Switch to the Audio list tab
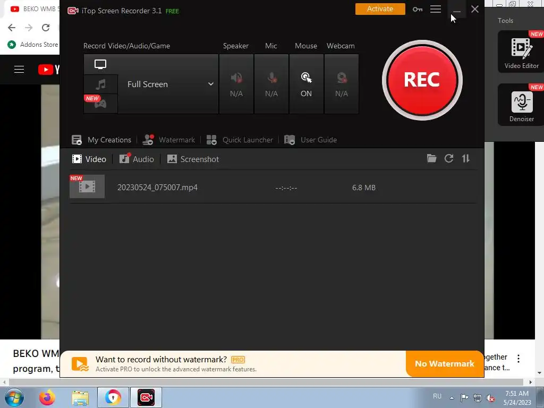Screen dimensions: 544x408 [137, 159]
